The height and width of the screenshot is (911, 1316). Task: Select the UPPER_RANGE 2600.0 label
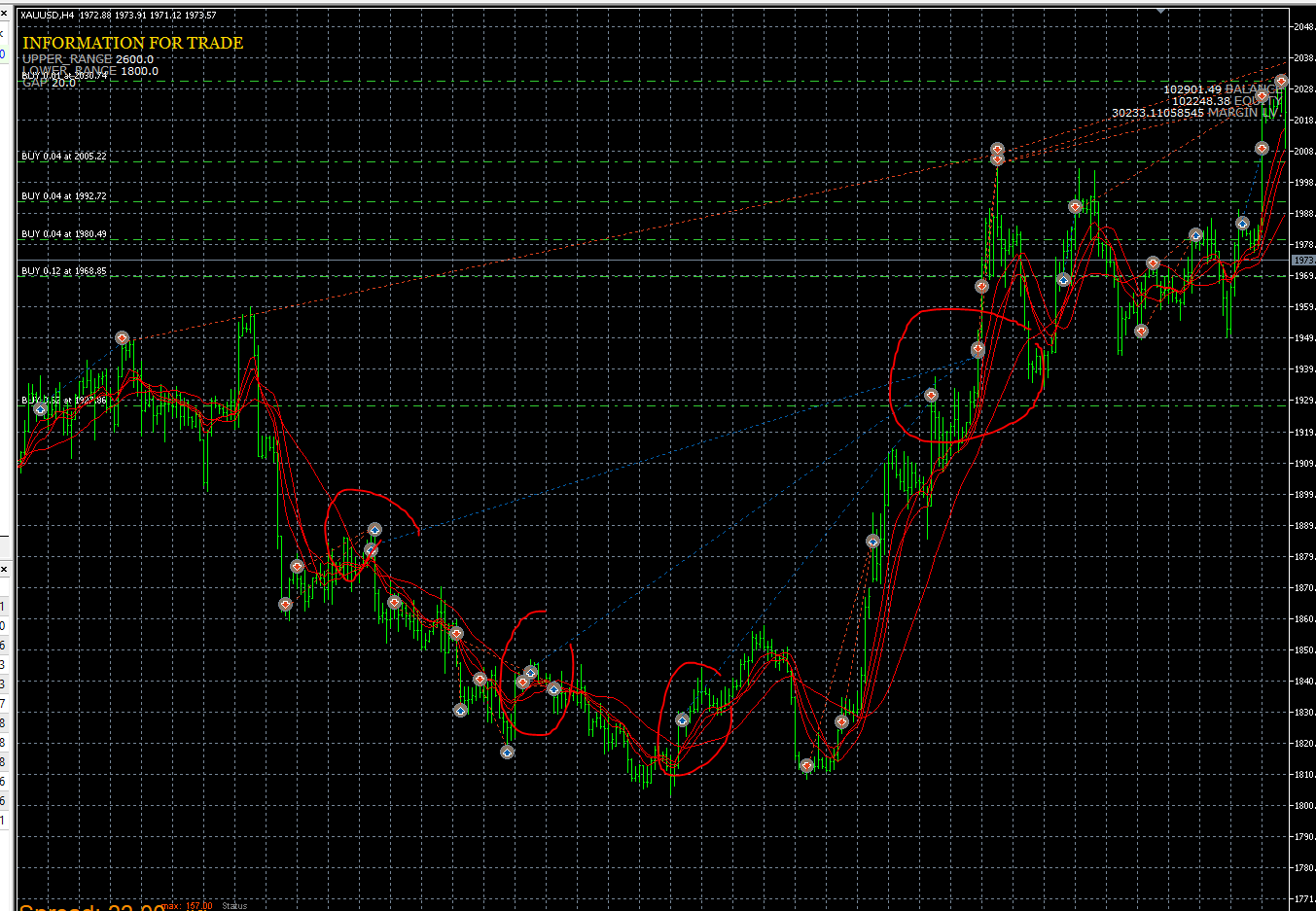click(x=88, y=59)
